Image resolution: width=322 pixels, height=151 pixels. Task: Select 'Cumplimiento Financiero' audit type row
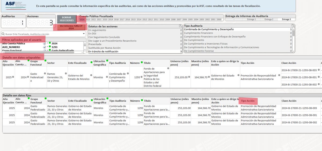click(x=238, y=33)
